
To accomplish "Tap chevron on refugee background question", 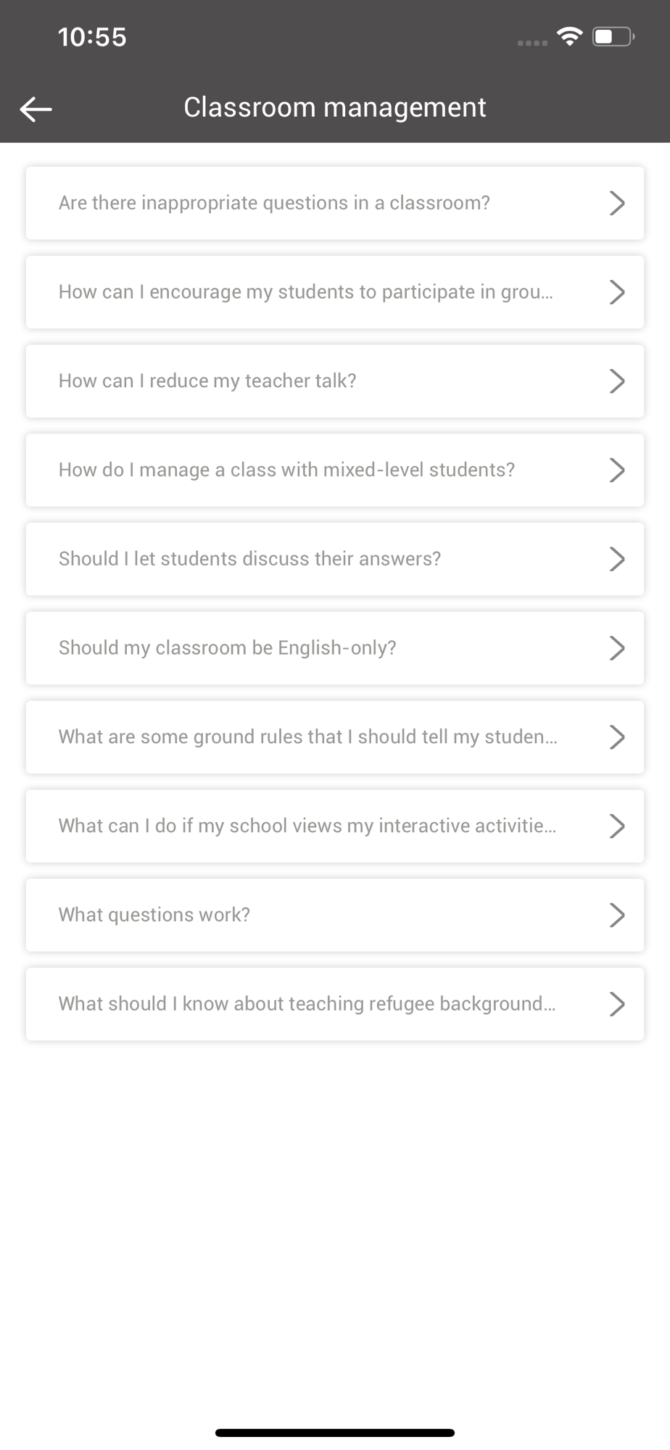I will coord(617,1004).
